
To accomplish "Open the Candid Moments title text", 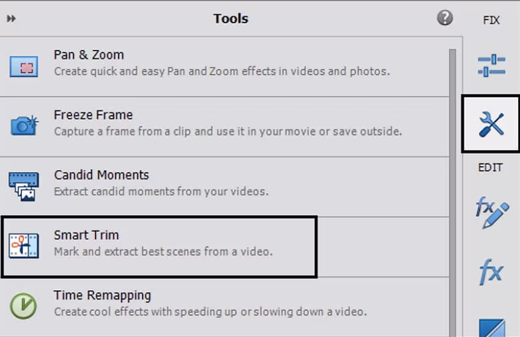I will tap(101, 175).
